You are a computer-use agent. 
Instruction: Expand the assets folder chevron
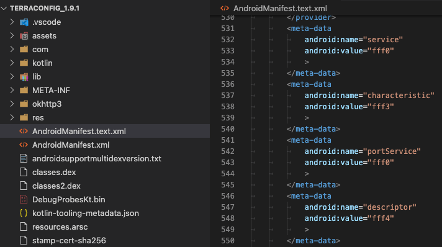pos(12,35)
